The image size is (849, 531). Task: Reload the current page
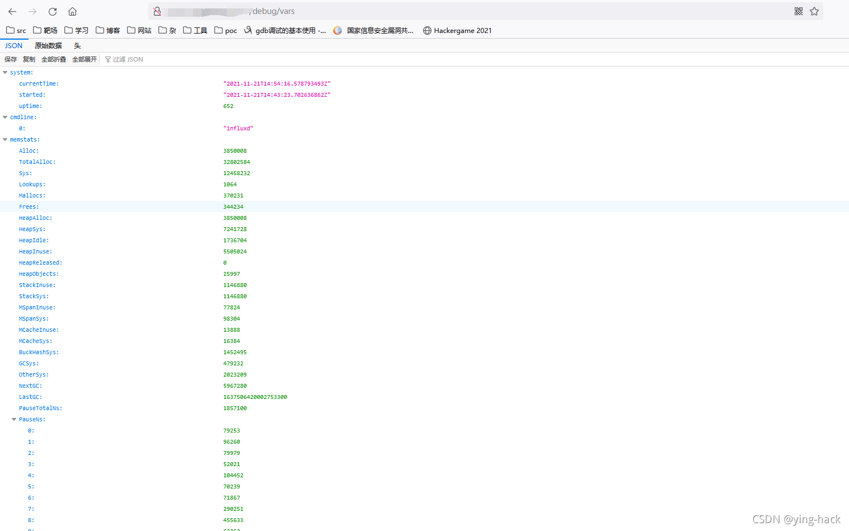[53, 11]
